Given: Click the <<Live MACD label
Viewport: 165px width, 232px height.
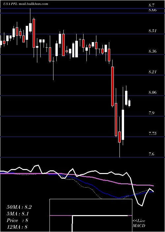Looking at the screenshot, I should coord(139,223).
